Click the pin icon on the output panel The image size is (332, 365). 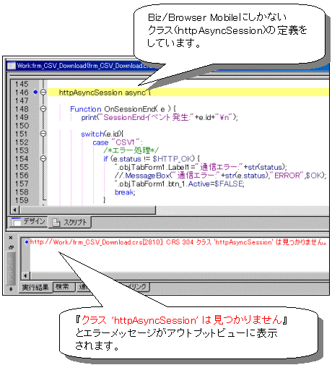[11, 247]
